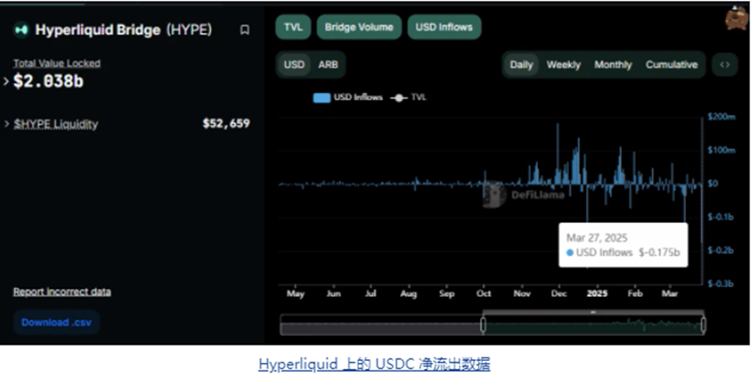Image resolution: width=751 pixels, height=375 pixels.
Task: Select the Cumulative view tab
Action: [672, 64]
